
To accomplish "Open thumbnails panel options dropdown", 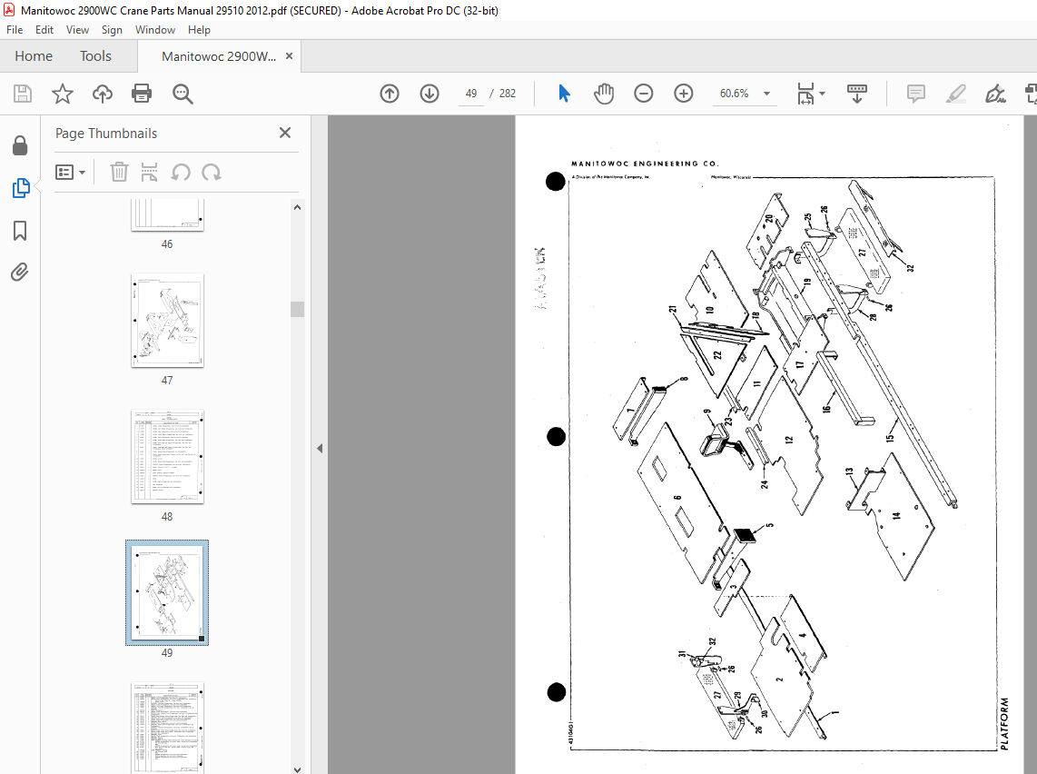I will pos(71,172).
